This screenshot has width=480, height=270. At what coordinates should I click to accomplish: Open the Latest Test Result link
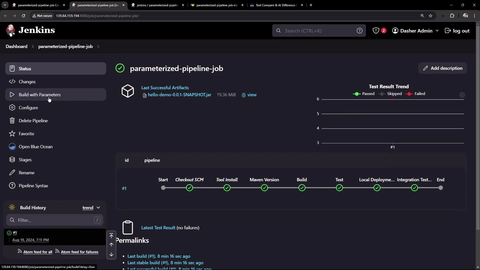(x=158, y=228)
